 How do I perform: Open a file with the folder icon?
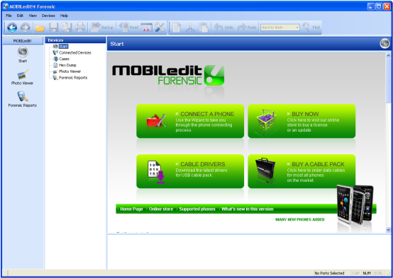click(40, 28)
